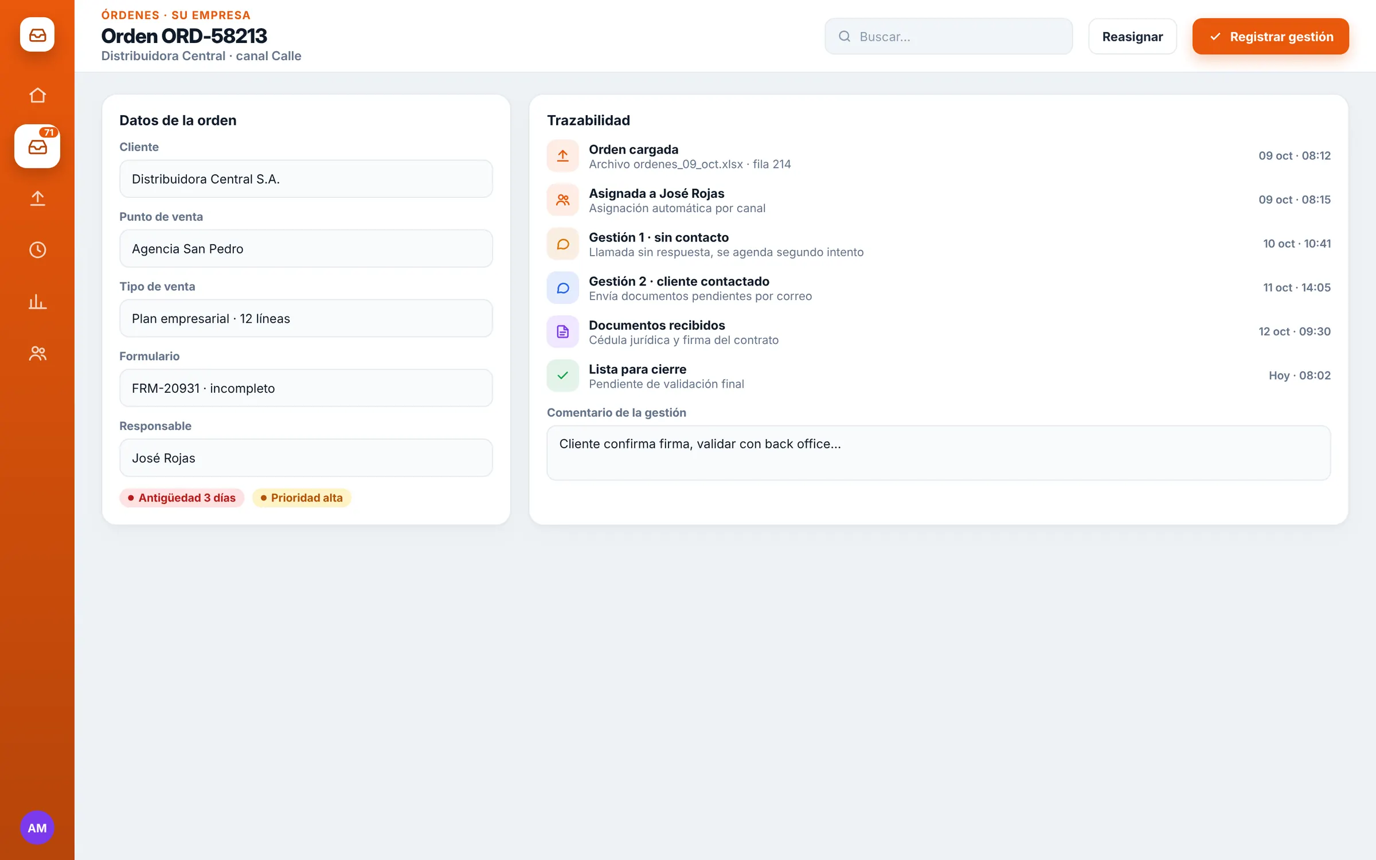Go to Home in the sidebar
1376x860 pixels.
tap(37, 95)
